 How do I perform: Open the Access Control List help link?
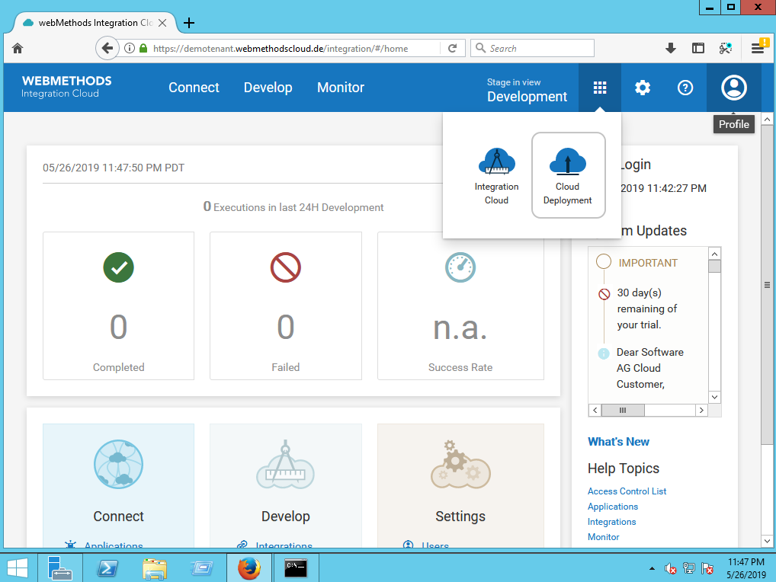(627, 491)
